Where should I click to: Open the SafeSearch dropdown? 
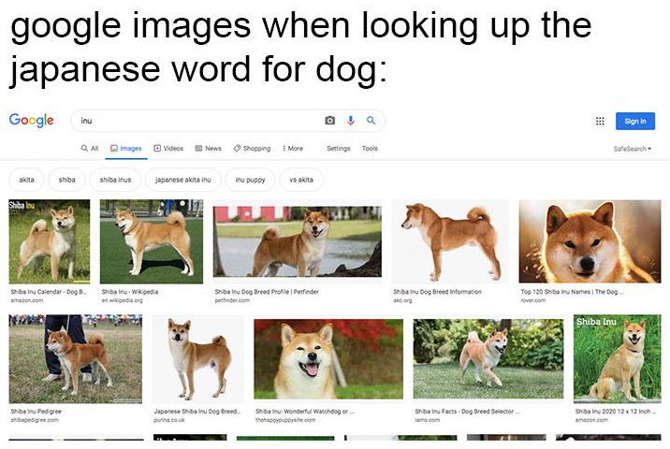[633, 149]
